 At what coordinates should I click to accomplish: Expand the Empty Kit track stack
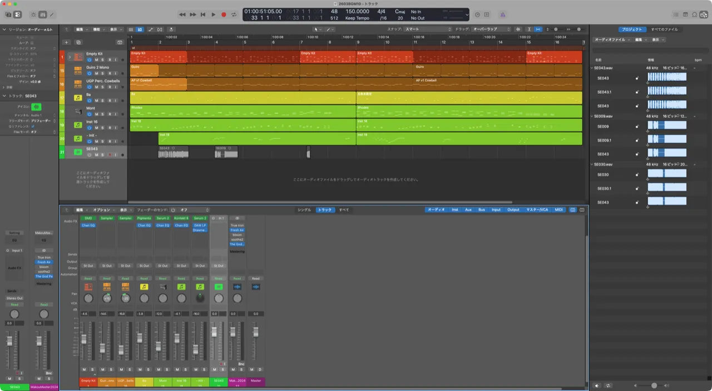coord(70,57)
